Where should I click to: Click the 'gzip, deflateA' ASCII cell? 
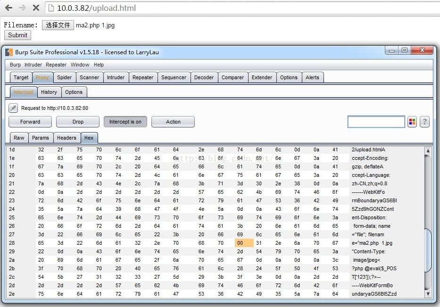coord(367,166)
